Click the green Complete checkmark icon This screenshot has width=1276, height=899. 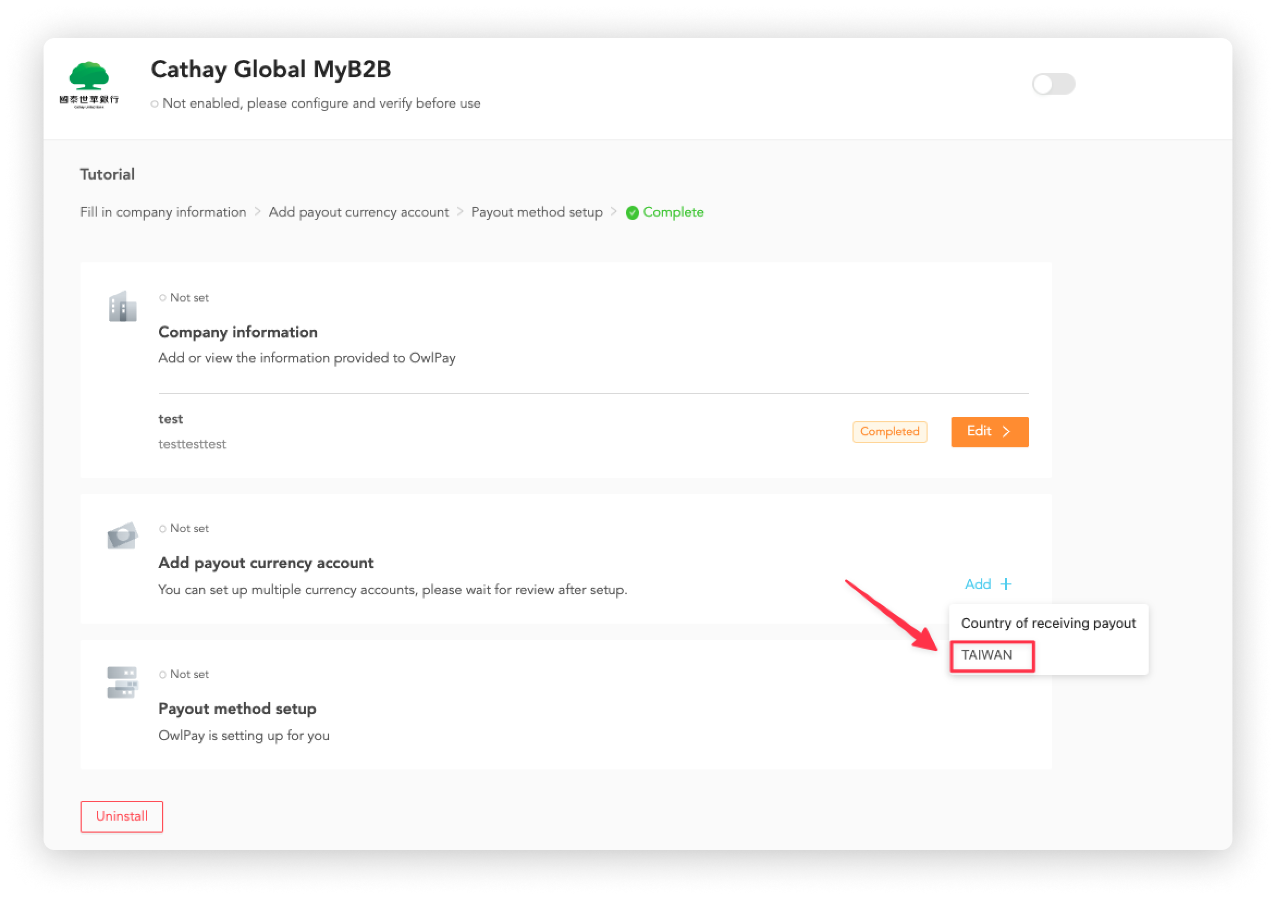pyautogui.click(x=632, y=213)
